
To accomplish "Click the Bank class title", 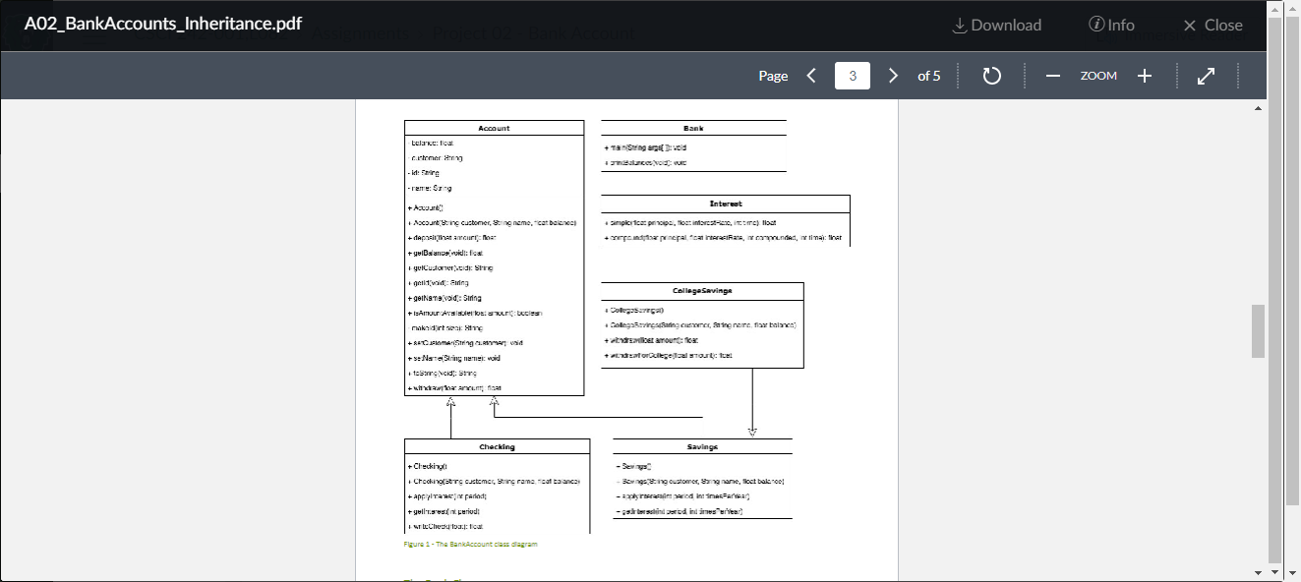I will [693, 128].
